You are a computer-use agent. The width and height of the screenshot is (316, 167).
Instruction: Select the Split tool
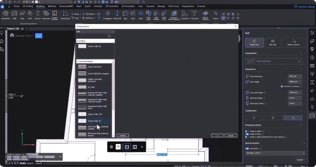pos(125,15)
